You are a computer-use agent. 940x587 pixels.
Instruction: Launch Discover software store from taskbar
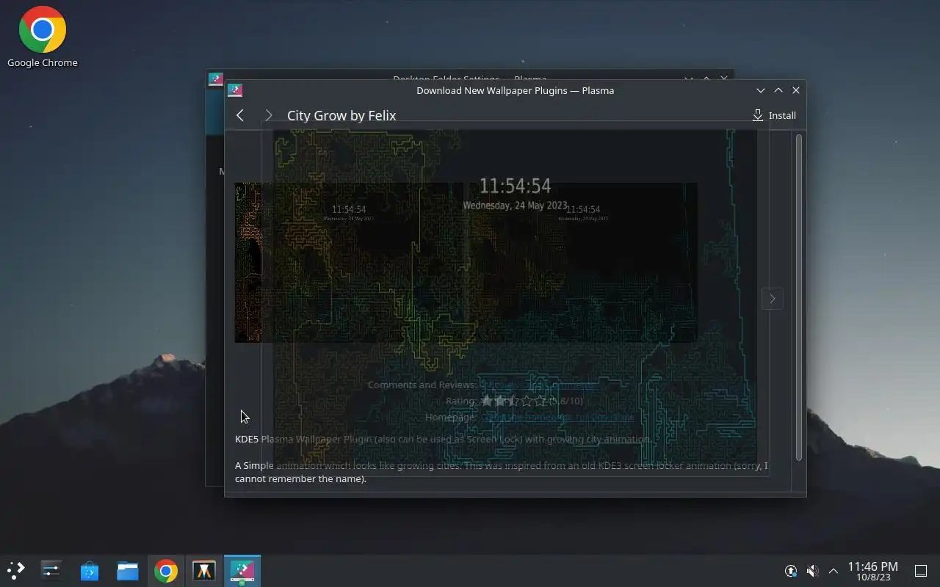click(90, 570)
